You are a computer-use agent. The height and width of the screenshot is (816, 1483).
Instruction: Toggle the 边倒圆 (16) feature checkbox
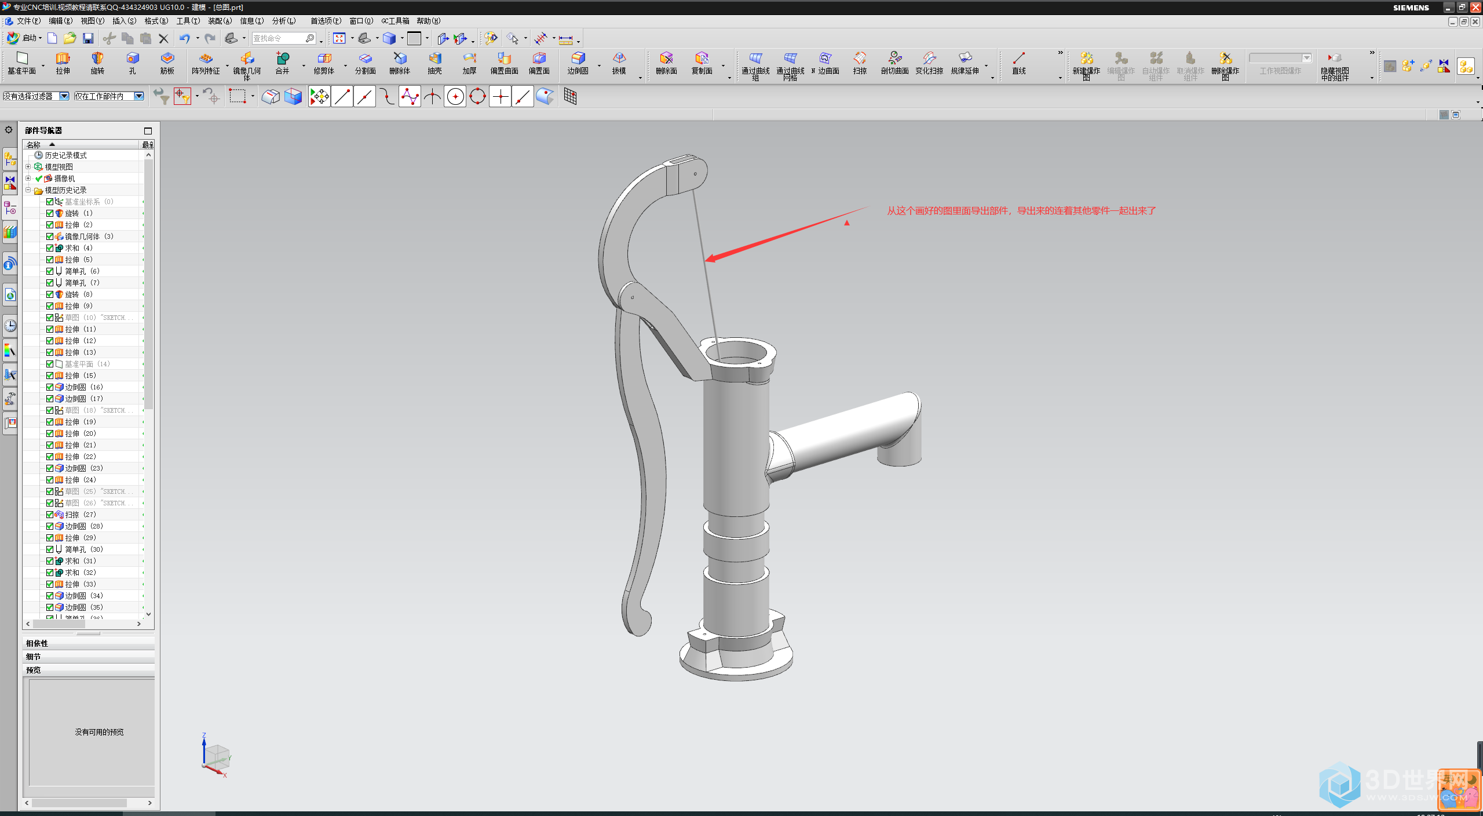(50, 387)
